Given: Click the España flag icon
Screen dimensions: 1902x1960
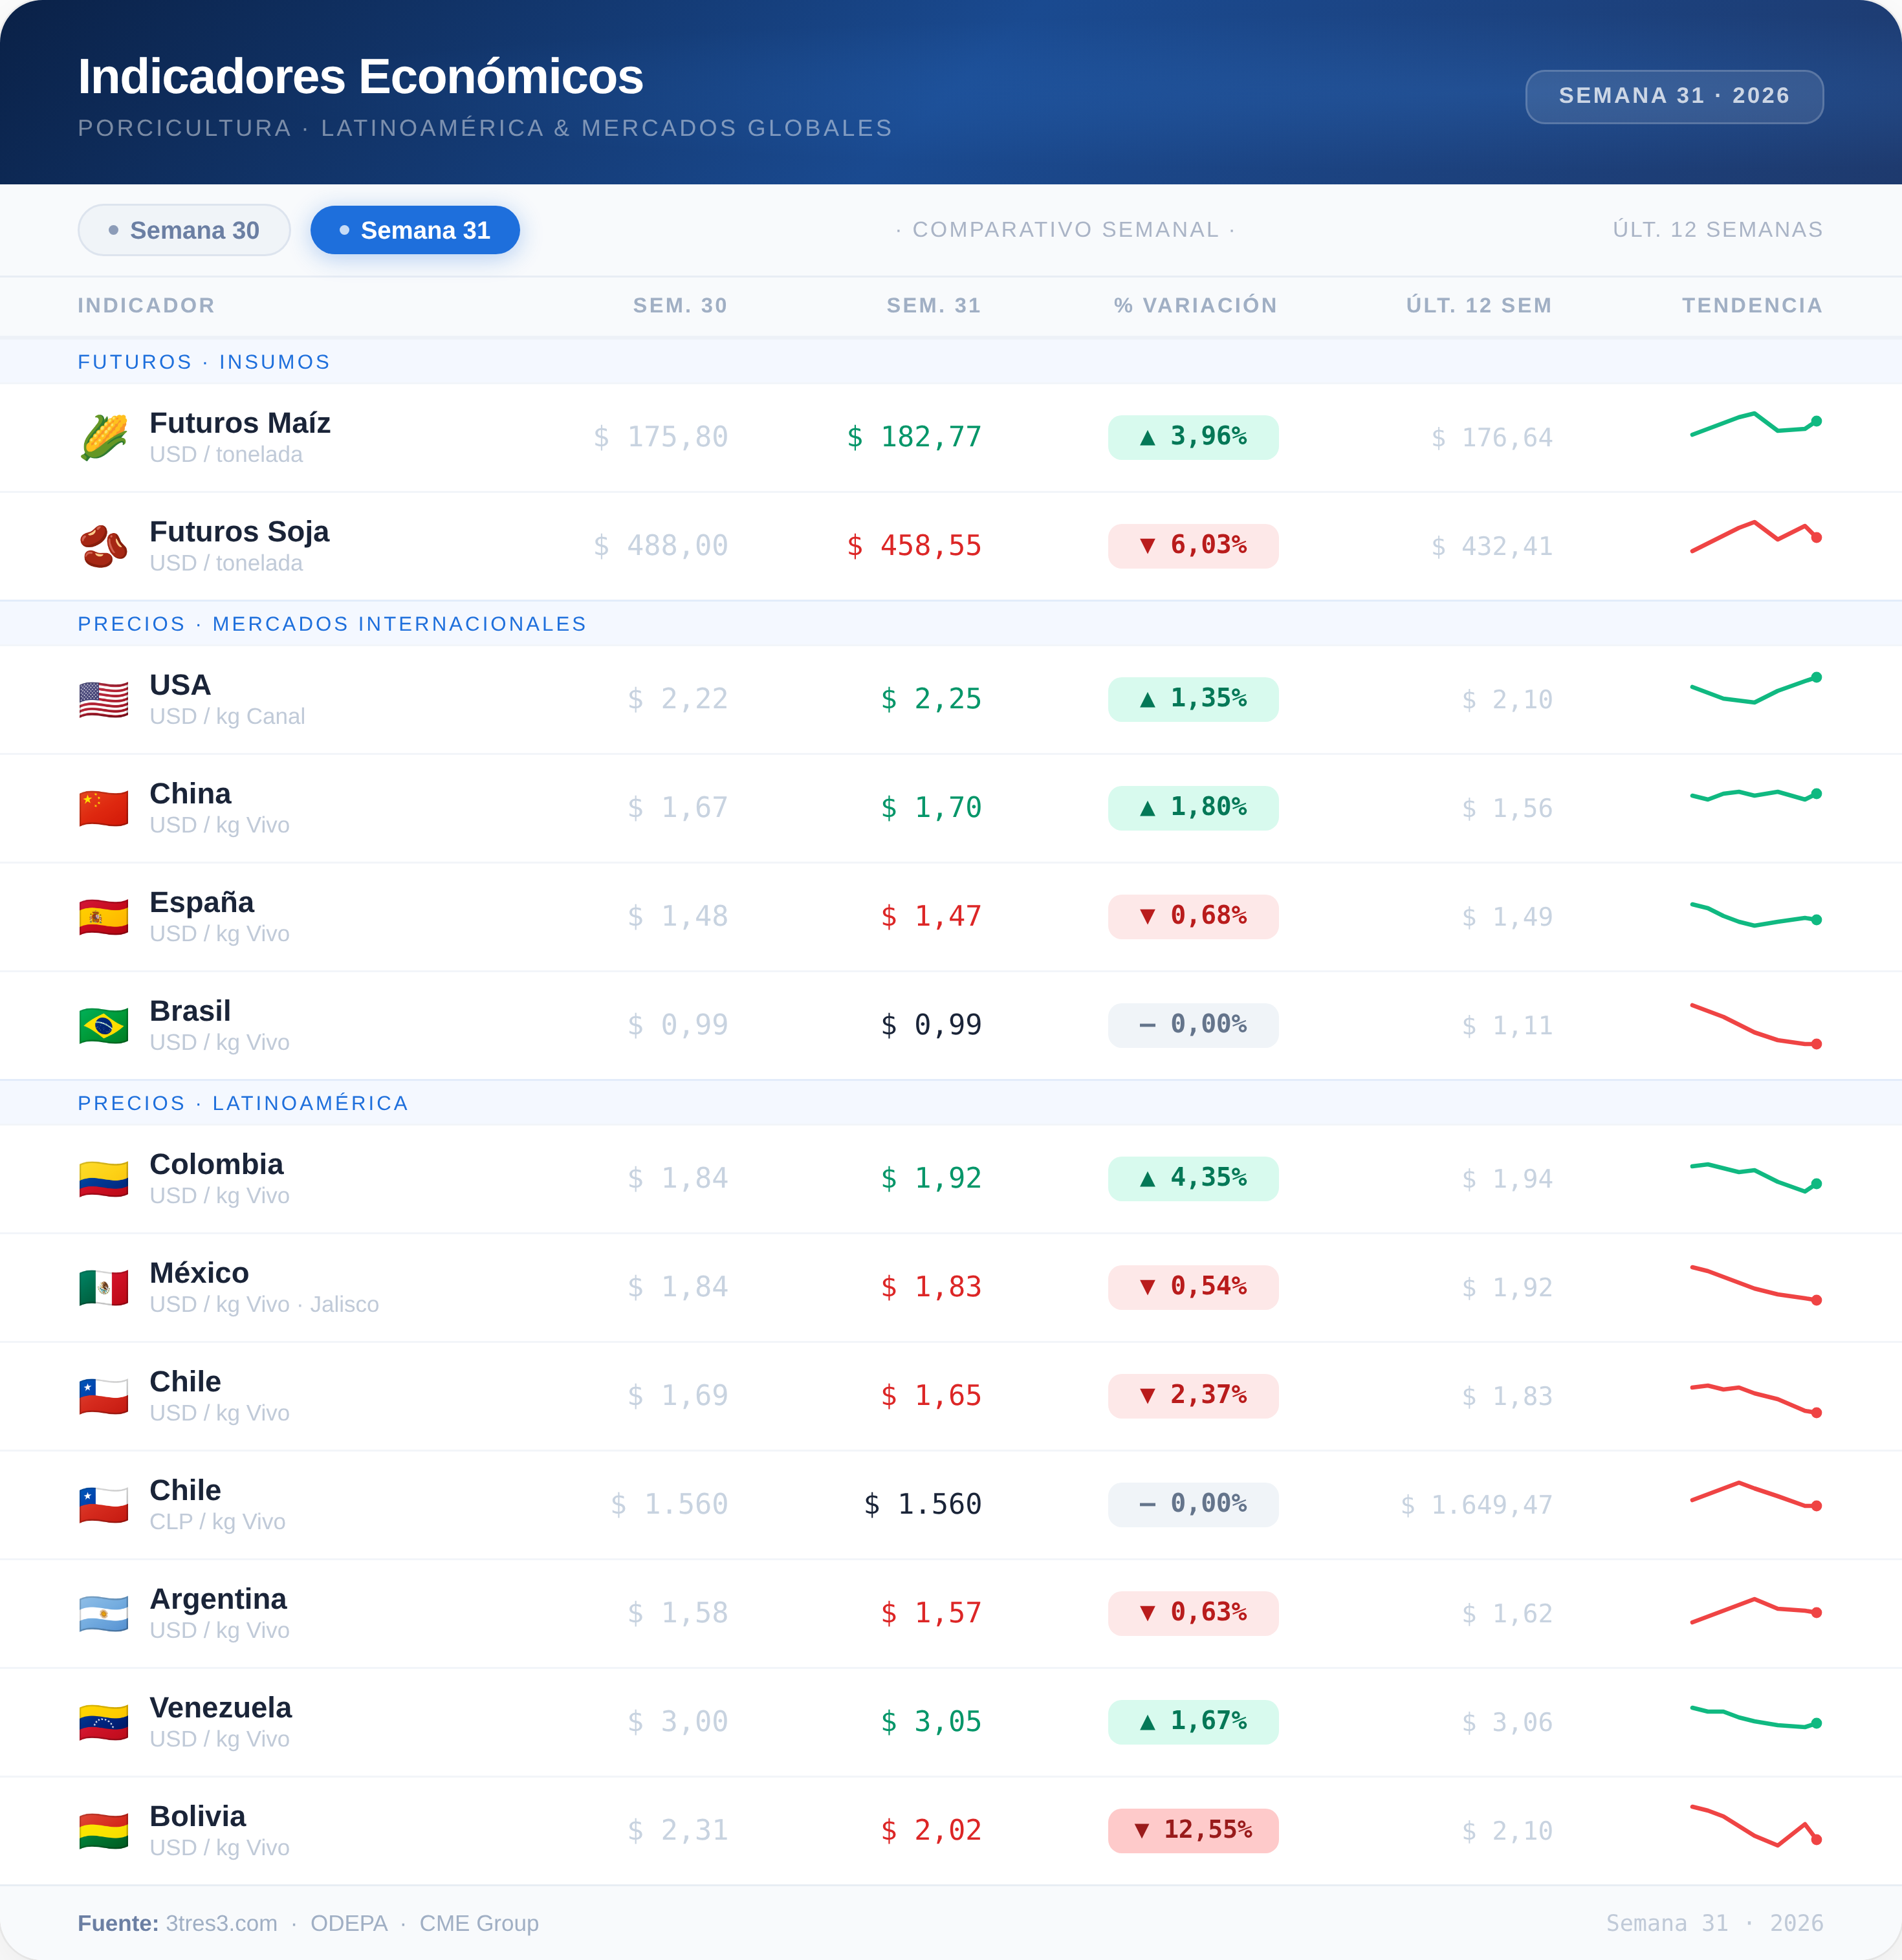Looking at the screenshot, I should tap(104, 917).
